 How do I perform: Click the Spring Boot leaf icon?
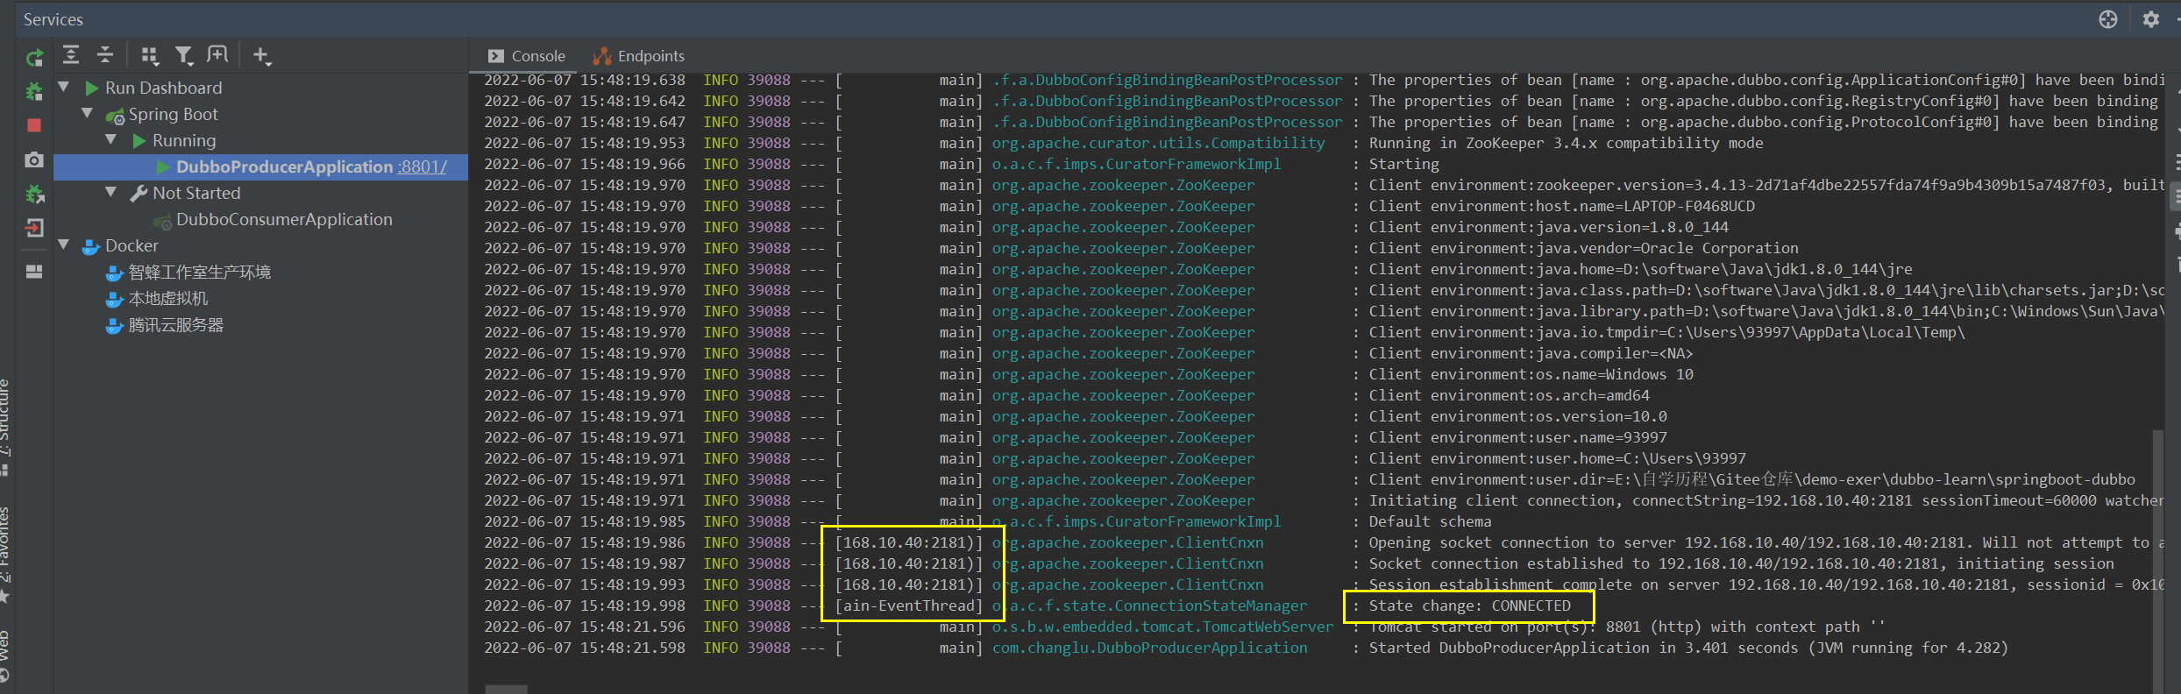pos(115,115)
